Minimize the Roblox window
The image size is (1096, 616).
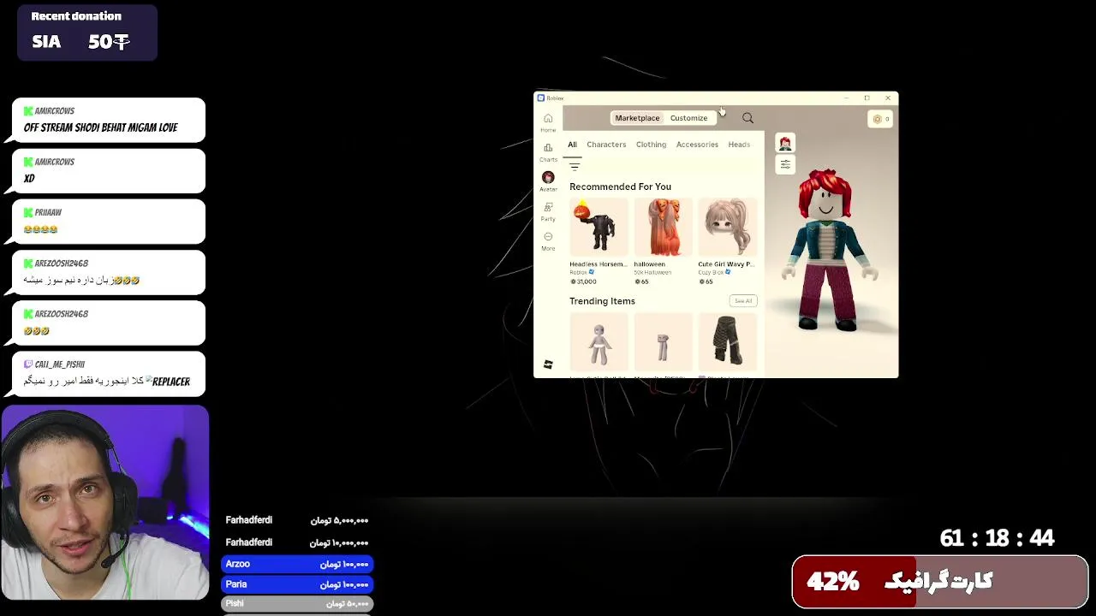coord(846,98)
